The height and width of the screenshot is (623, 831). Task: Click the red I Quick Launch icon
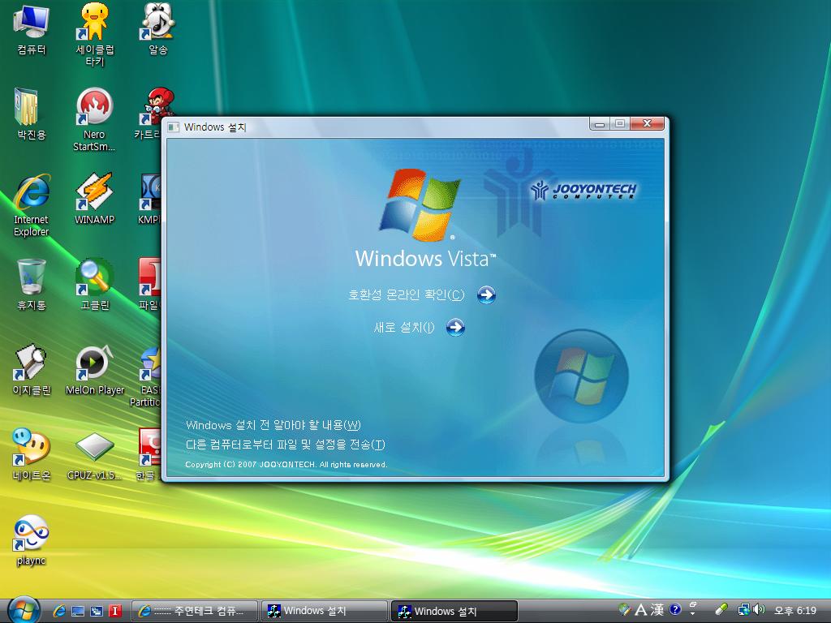[115, 611]
